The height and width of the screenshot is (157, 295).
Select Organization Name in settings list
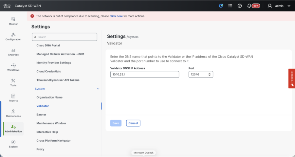click(49, 97)
